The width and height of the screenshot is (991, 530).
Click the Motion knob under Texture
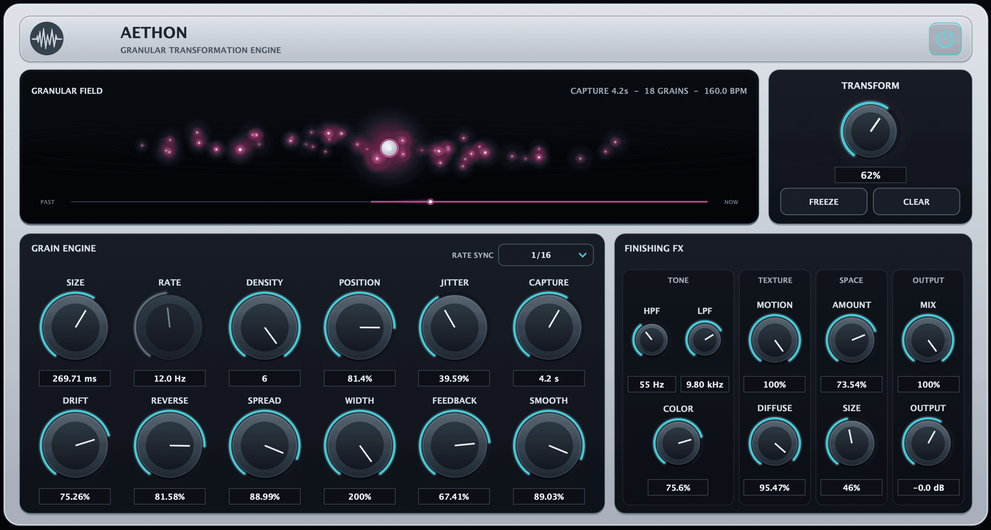click(774, 340)
